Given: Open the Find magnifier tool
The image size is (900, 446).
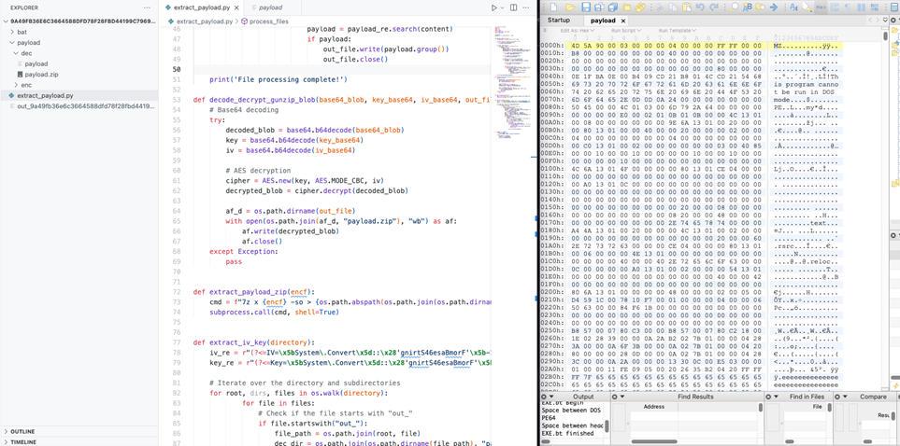Looking at the screenshot, I should coord(736,7).
